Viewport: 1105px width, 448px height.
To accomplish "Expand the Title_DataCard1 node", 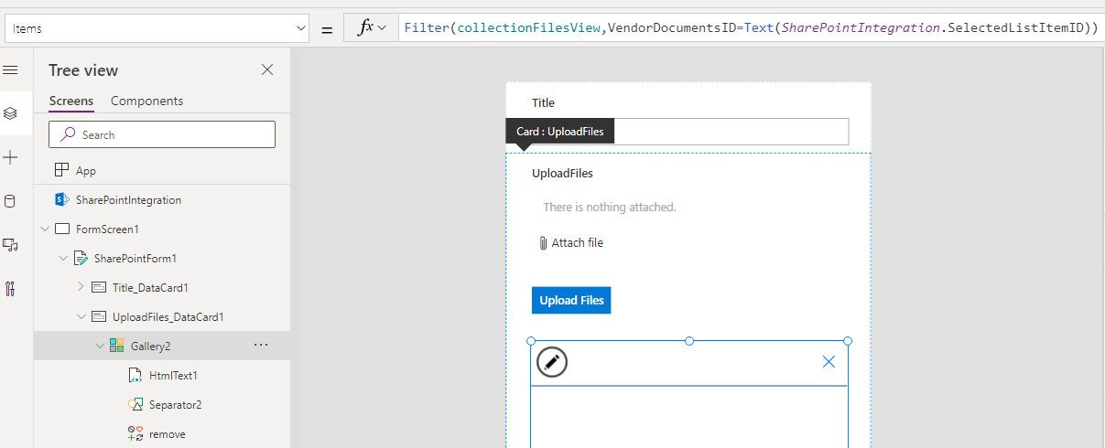I will (81, 287).
